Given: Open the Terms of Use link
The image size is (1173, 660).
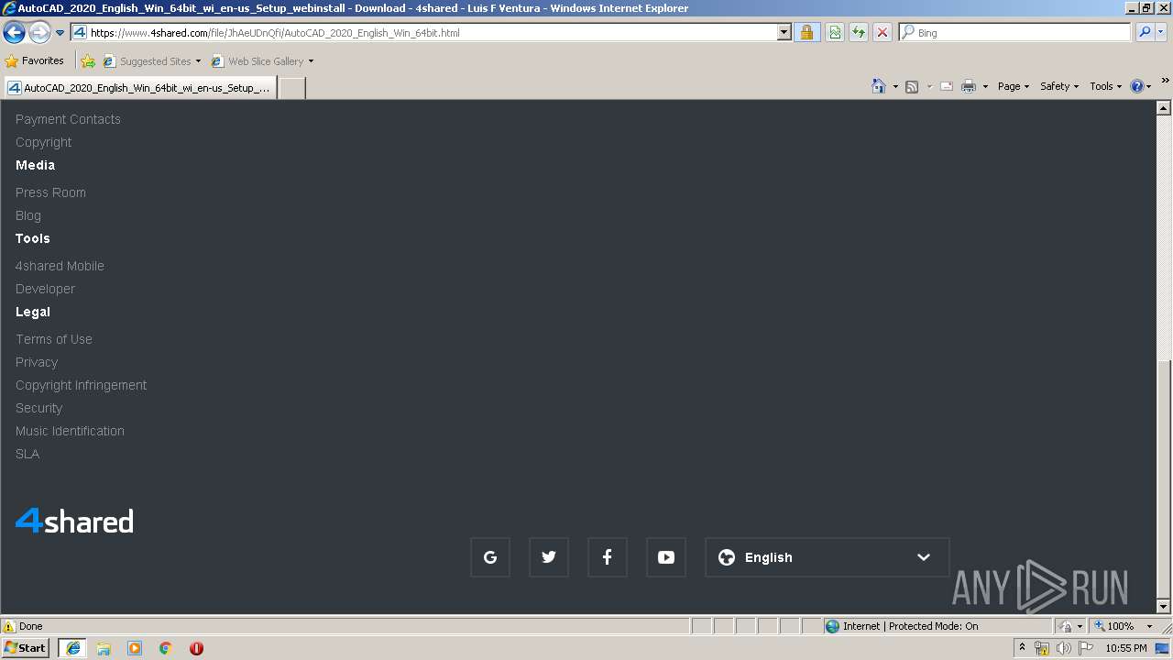Looking at the screenshot, I should click(54, 339).
